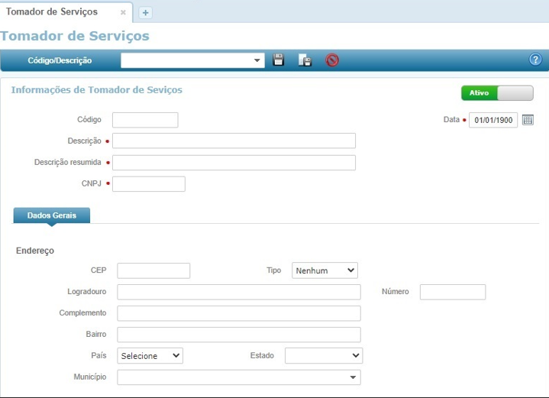The image size is (549, 398).
Task: Click the Descrição input field
Action: [x=234, y=141]
